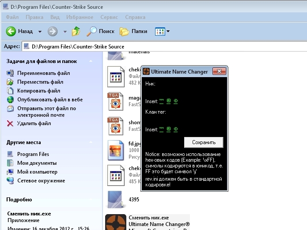Select the Сменить ник.exe file name

148,218
